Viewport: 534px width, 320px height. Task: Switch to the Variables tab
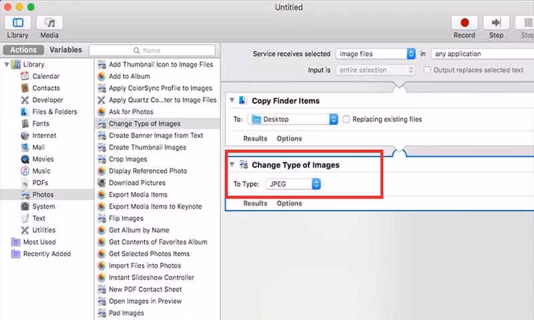65,50
